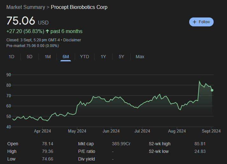The image size is (227, 164).
Task: Show the Max time range chart
Action: [140, 57]
